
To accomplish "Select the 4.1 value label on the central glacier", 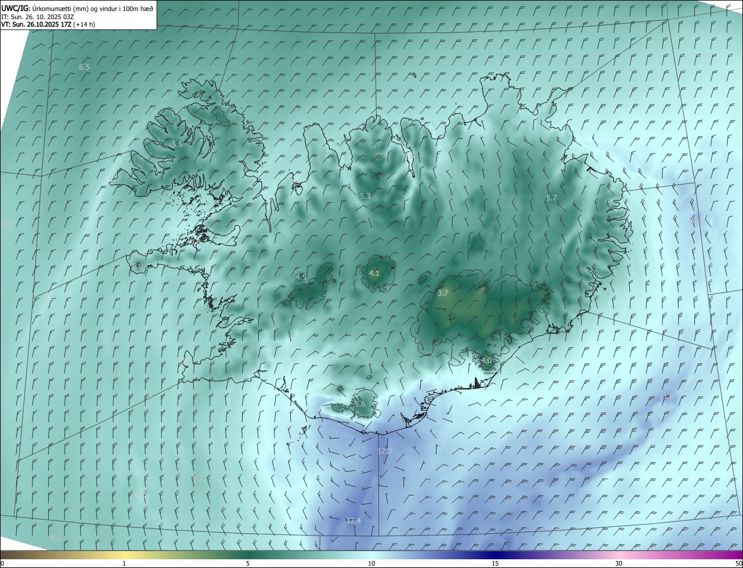I will pyautogui.click(x=374, y=273).
